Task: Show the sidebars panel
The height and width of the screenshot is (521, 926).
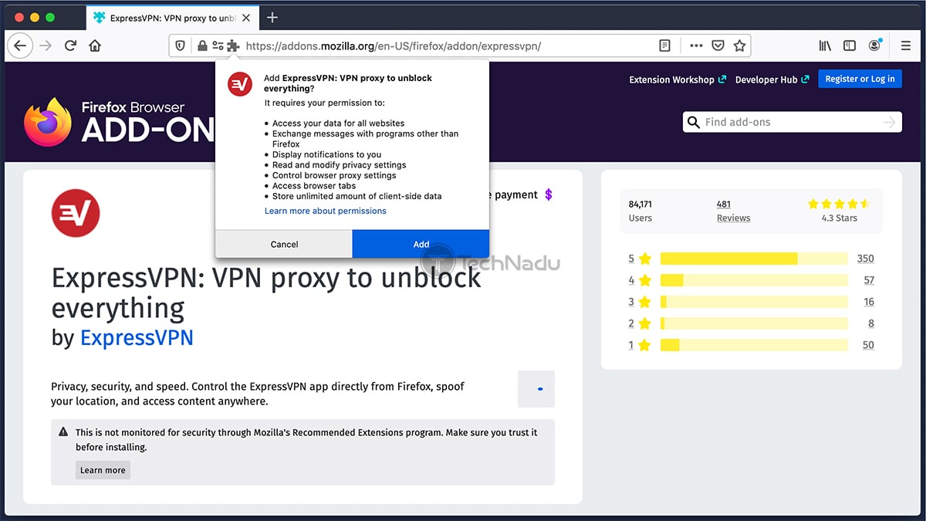Action: click(x=850, y=46)
